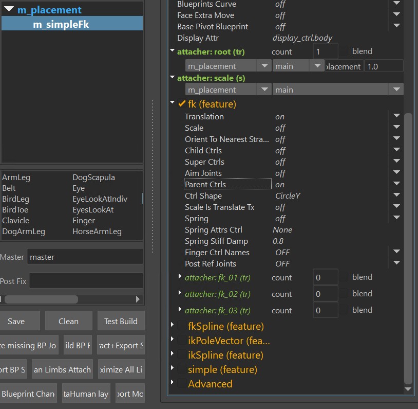Collapse the attacher: scale (s) section
Viewport: 418px width, 409px height.
(x=173, y=77)
